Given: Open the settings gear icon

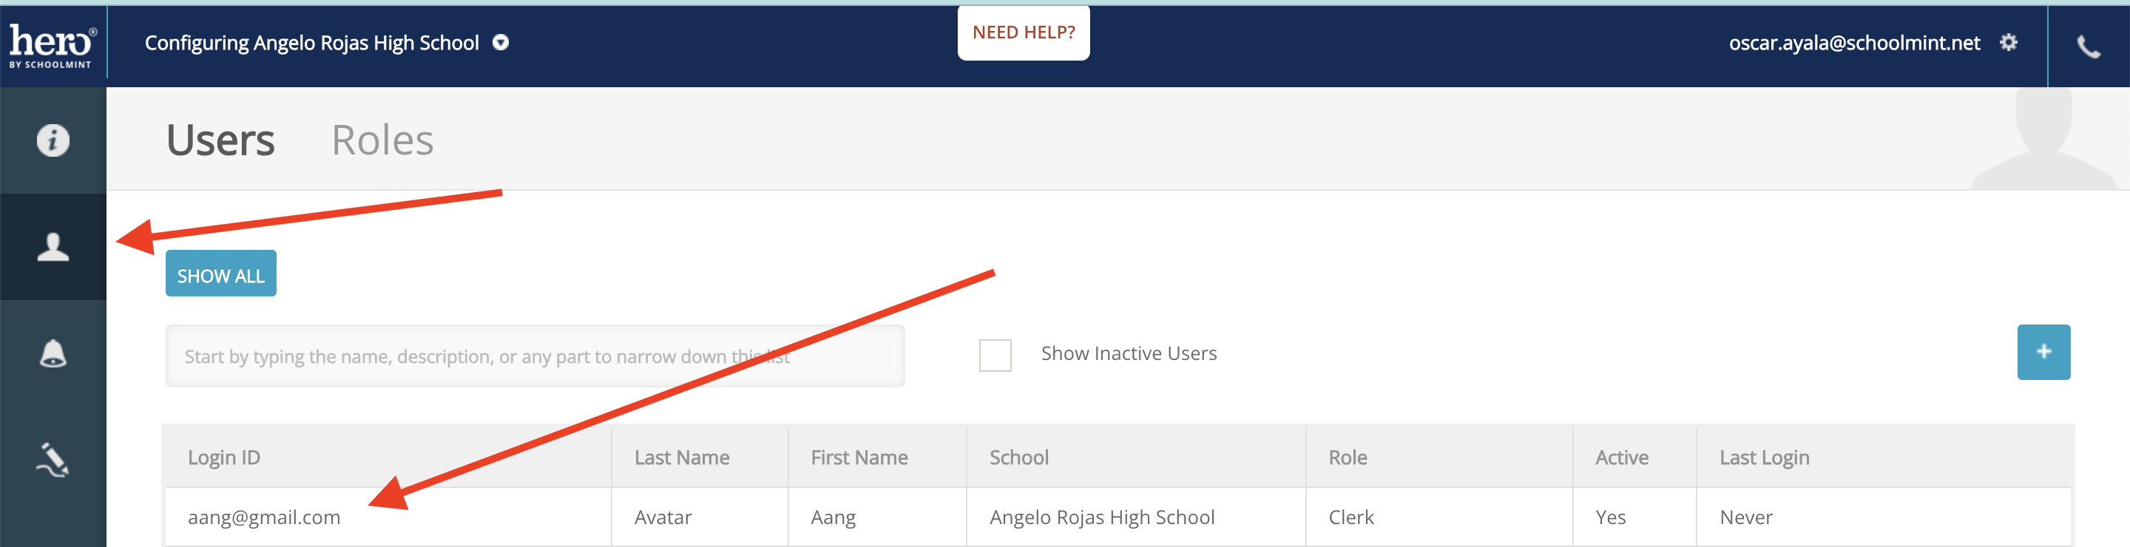Looking at the screenshot, I should pos(2009,43).
